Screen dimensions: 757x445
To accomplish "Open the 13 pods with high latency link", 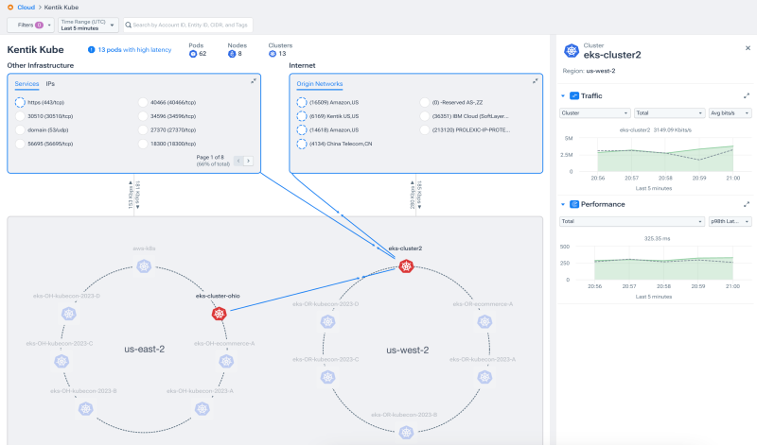I will tap(134, 50).
